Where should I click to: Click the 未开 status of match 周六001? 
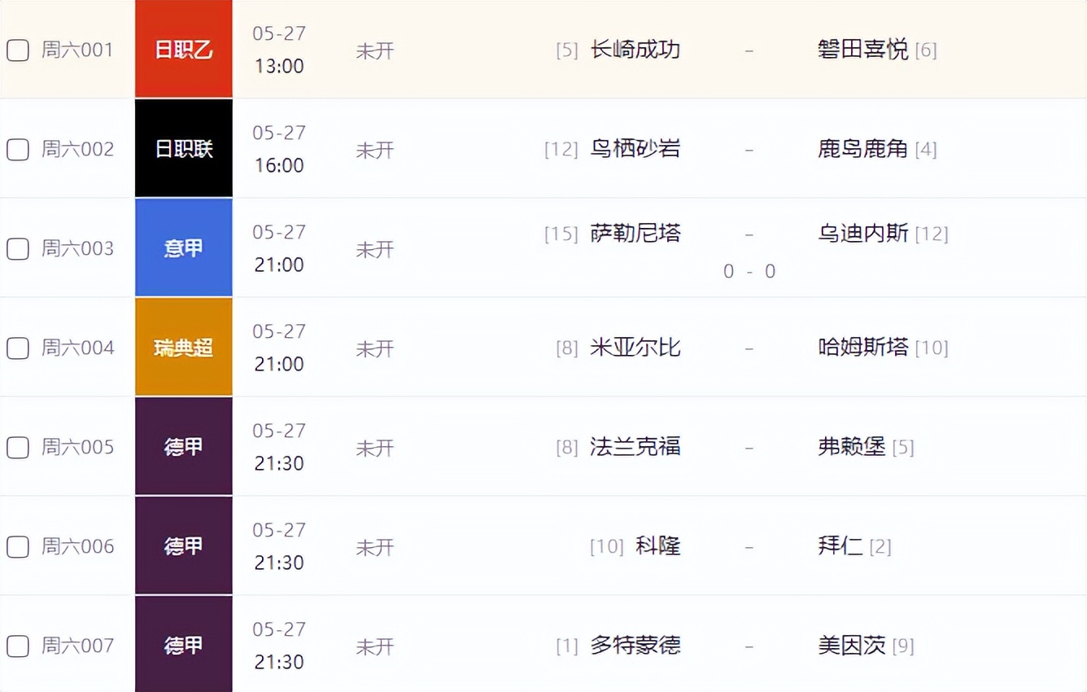coord(375,50)
